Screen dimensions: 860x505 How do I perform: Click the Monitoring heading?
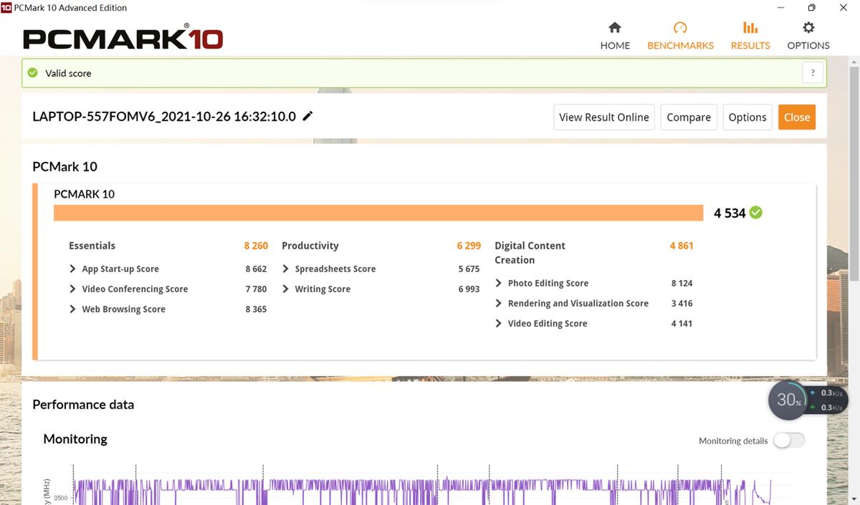[75, 439]
